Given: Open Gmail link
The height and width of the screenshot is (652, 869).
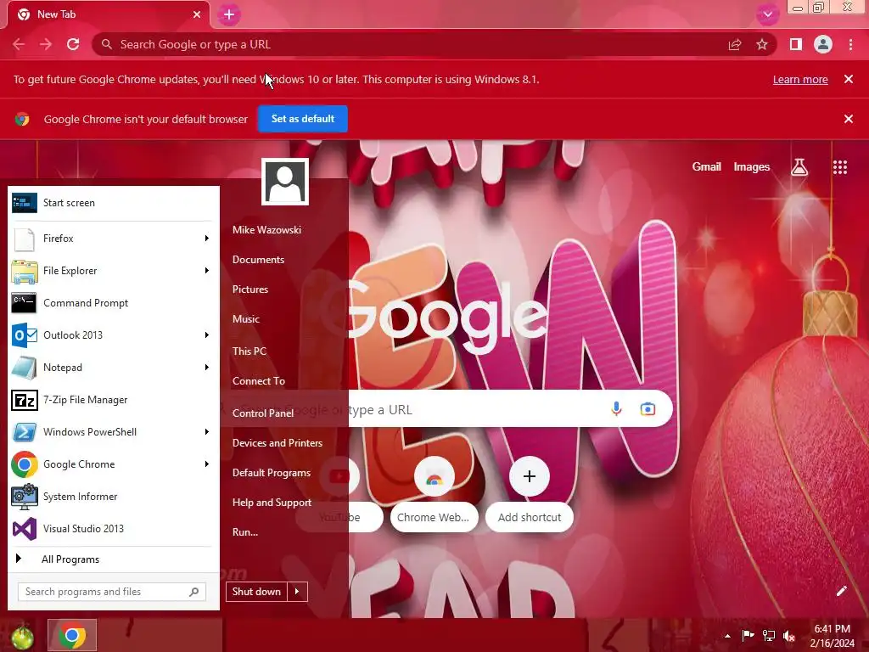Looking at the screenshot, I should pos(707,167).
